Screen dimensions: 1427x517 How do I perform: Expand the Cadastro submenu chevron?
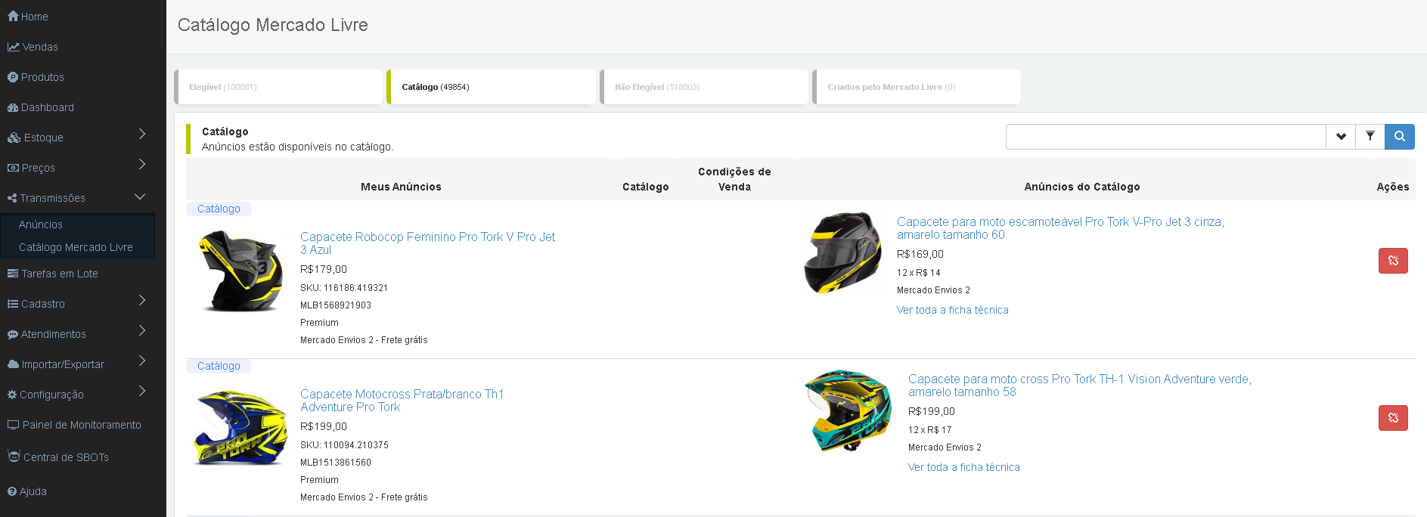tap(142, 301)
